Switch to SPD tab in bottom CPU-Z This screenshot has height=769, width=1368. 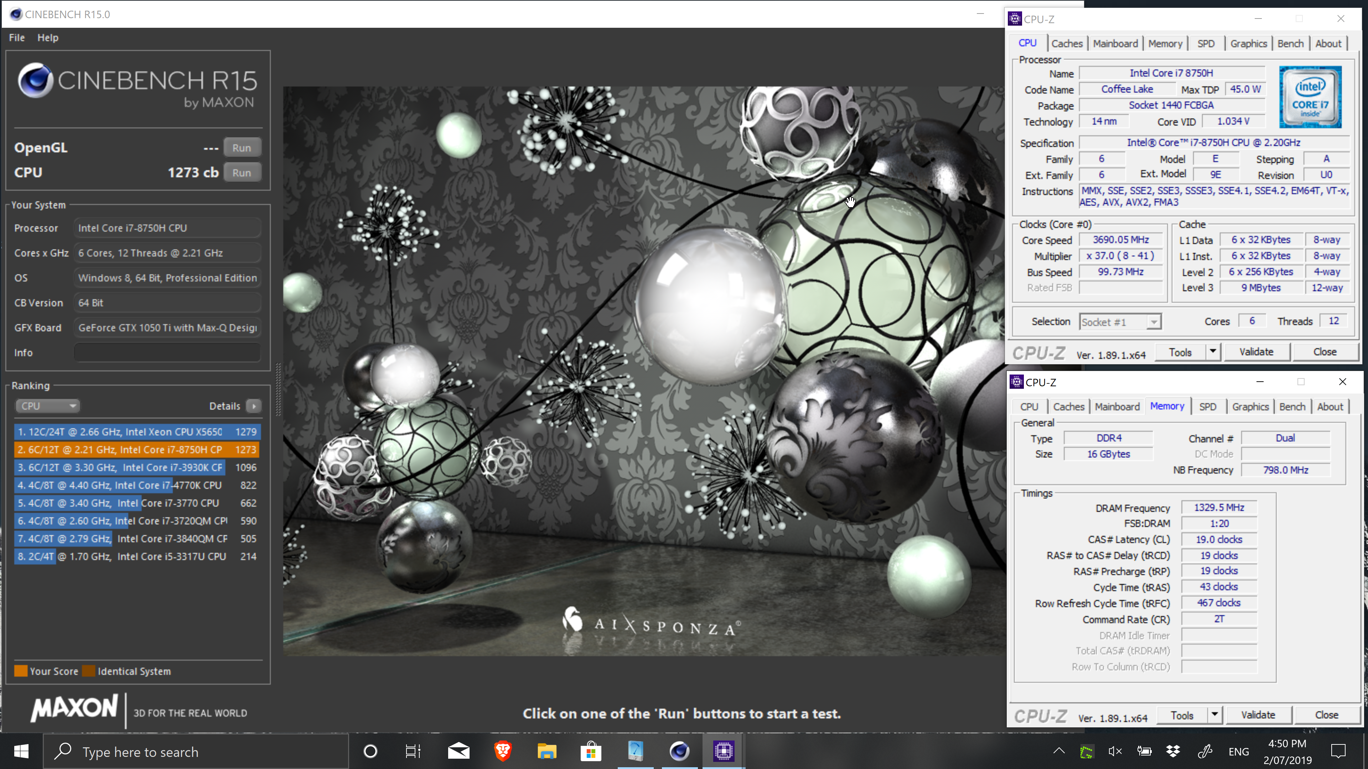1207,407
